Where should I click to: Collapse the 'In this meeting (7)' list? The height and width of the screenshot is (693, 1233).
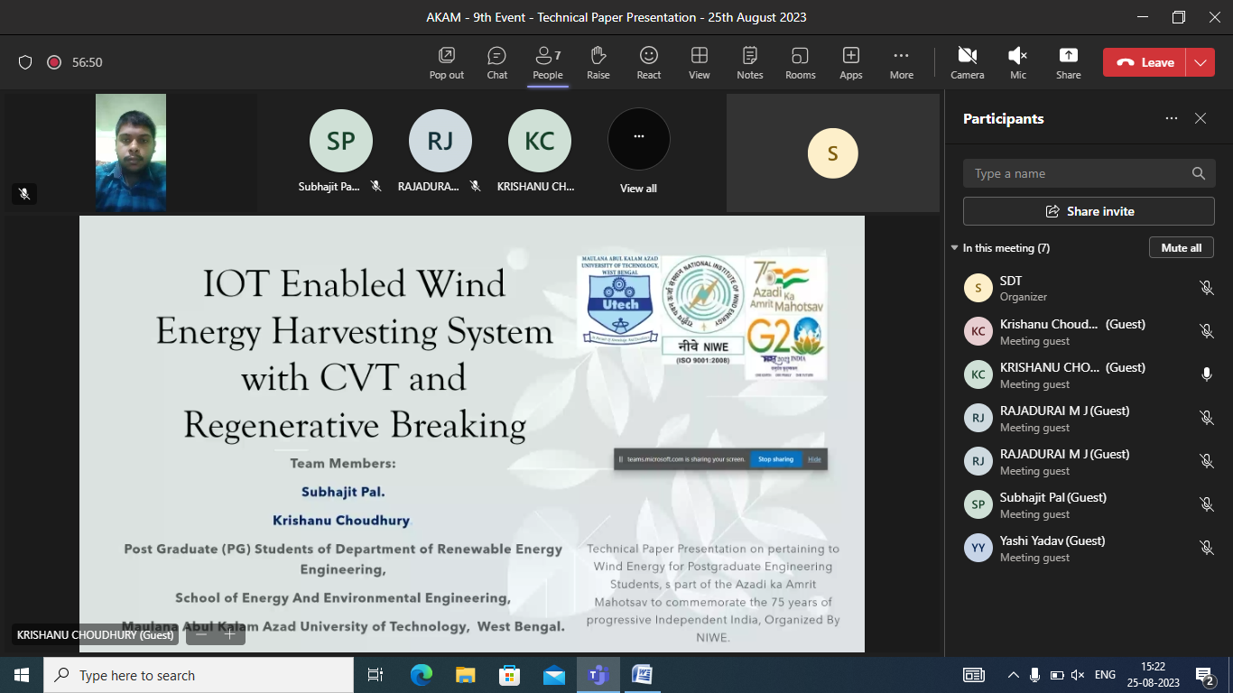coord(955,248)
